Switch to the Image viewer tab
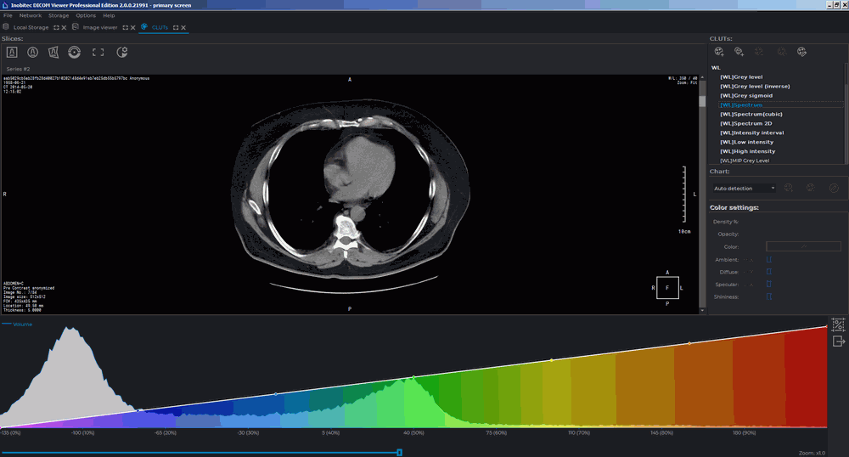 tap(99, 27)
